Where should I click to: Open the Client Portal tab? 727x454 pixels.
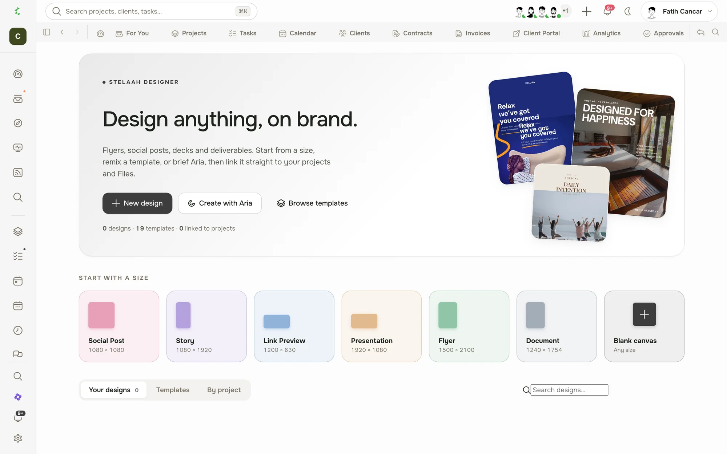click(x=536, y=33)
